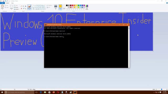Click the Crop button in Image group
The width and height of the screenshot is (168, 94).
[x=16, y=5]
